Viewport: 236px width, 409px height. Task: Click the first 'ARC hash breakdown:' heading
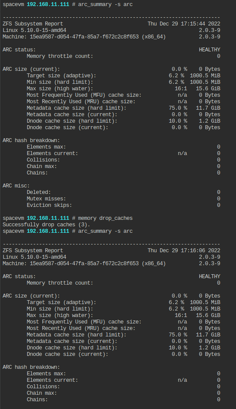tap(31, 140)
